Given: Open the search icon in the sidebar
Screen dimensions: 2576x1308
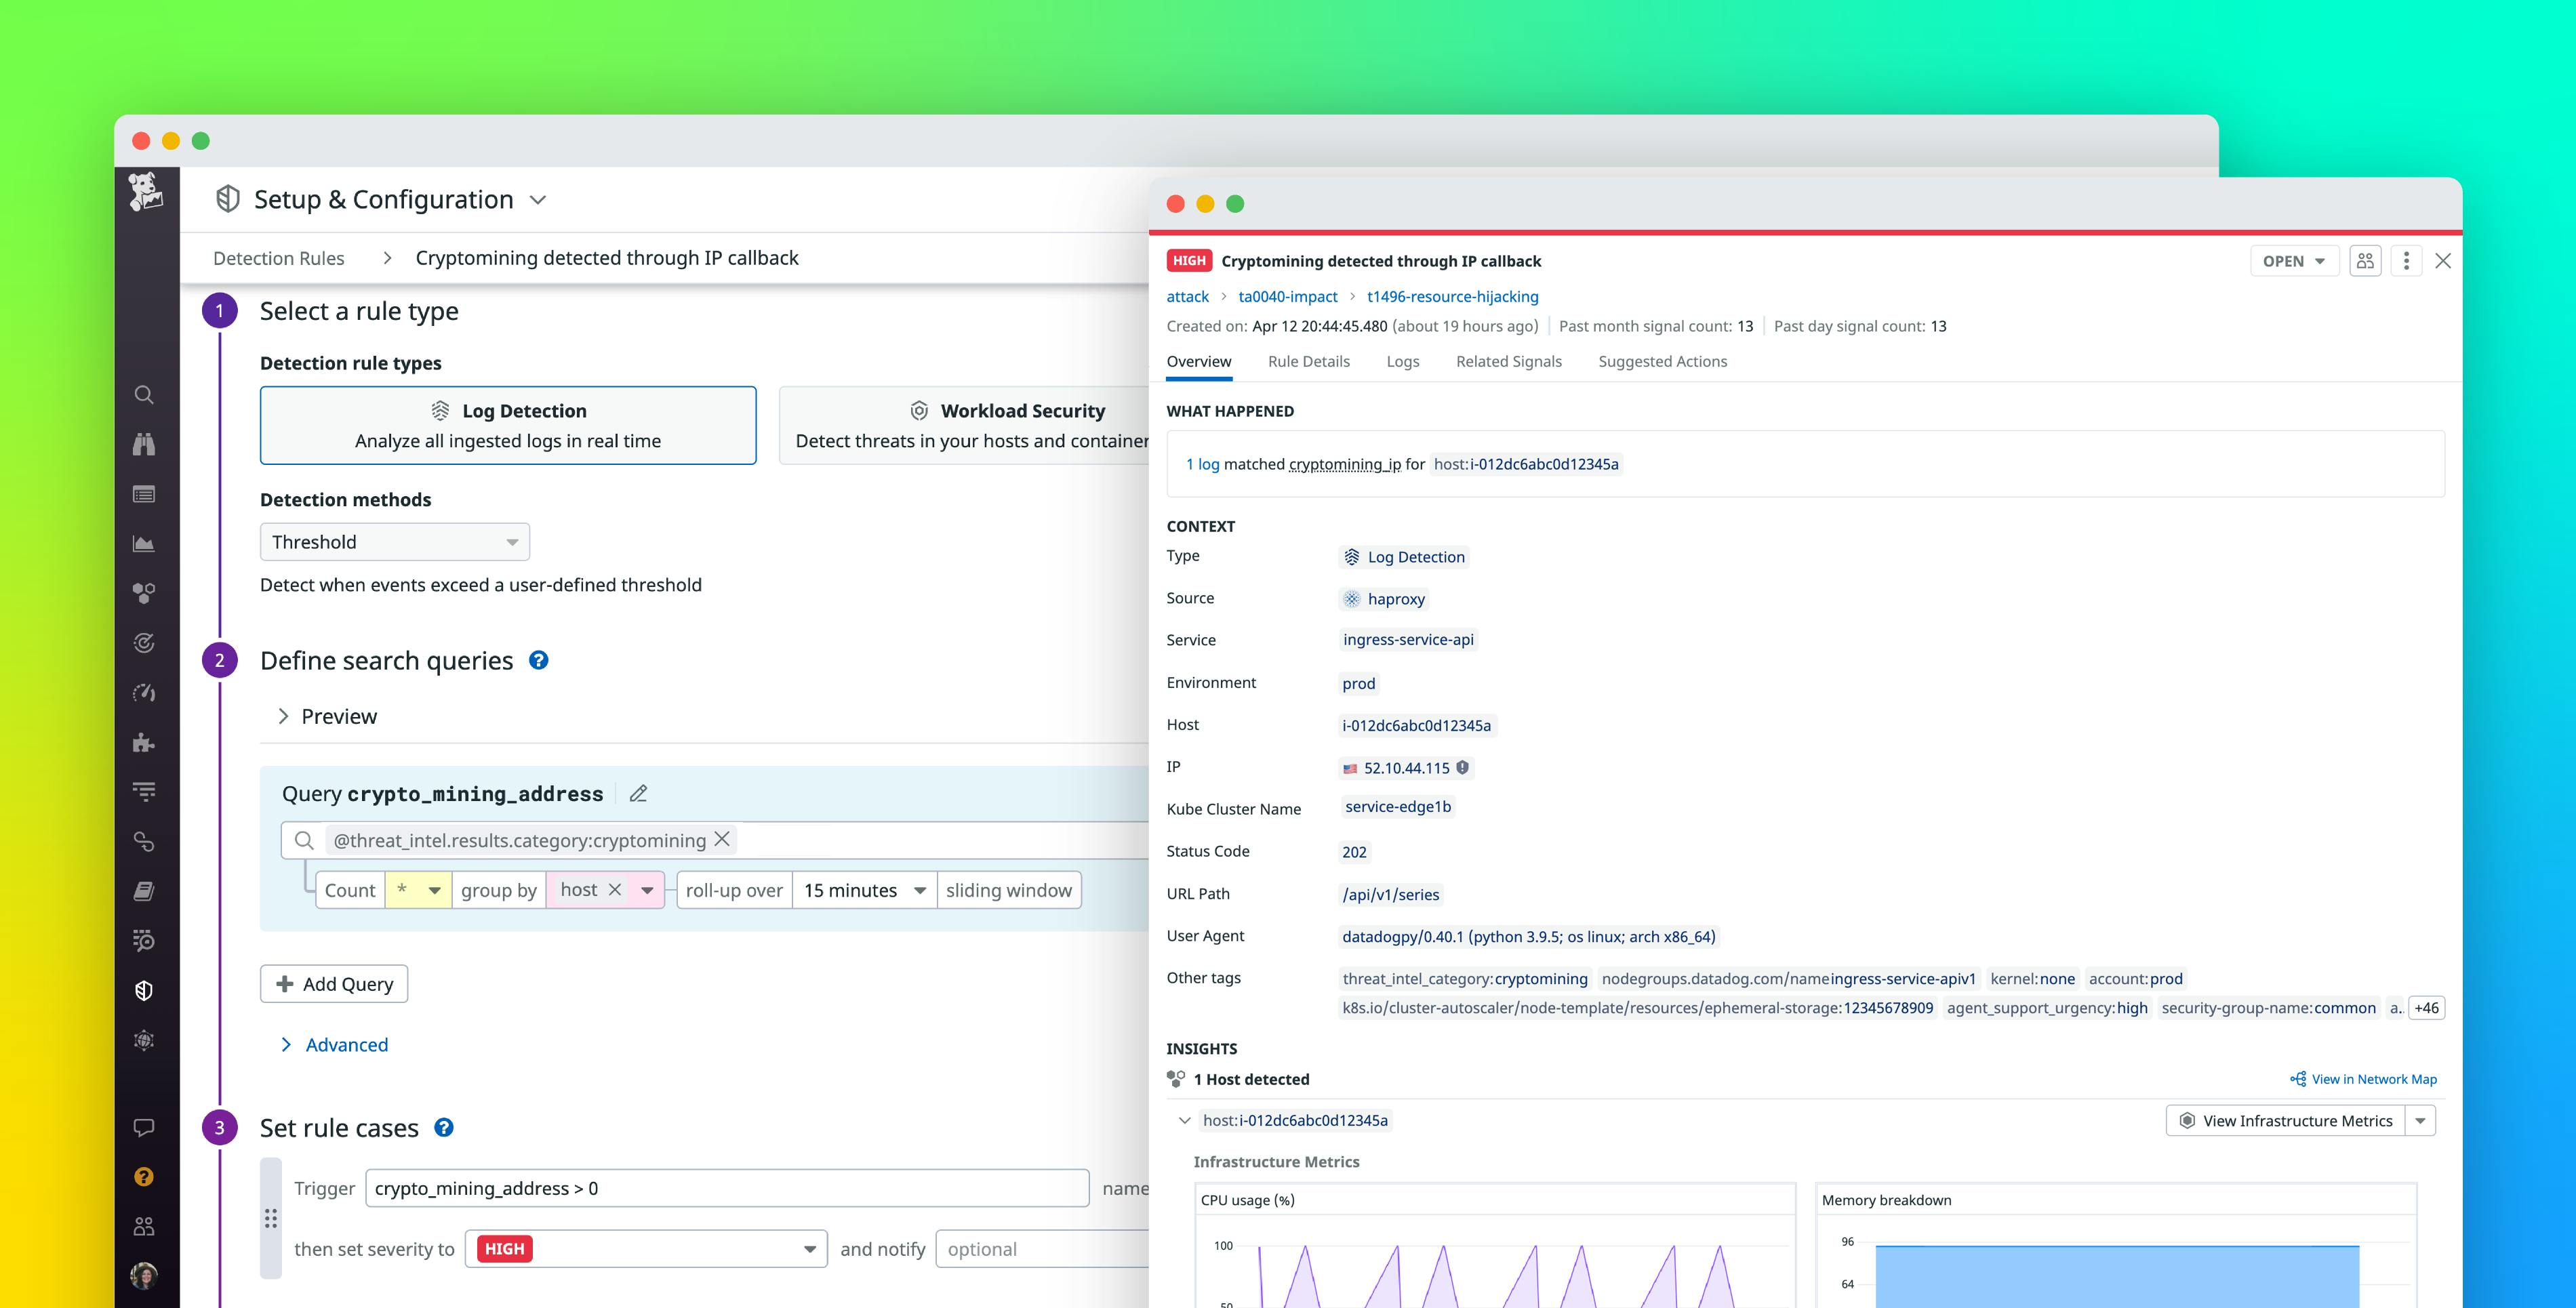Looking at the screenshot, I should coord(144,394).
